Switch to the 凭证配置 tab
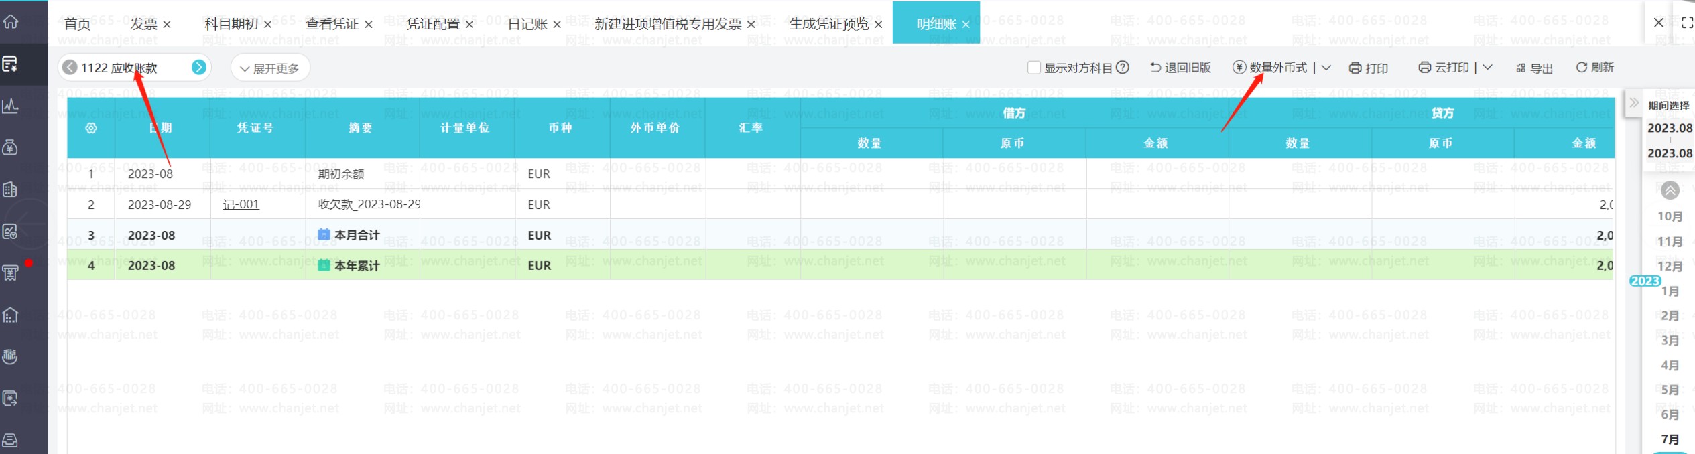The height and width of the screenshot is (454, 1695). click(433, 24)
